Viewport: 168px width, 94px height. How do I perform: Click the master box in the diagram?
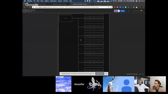pos(66,18)
